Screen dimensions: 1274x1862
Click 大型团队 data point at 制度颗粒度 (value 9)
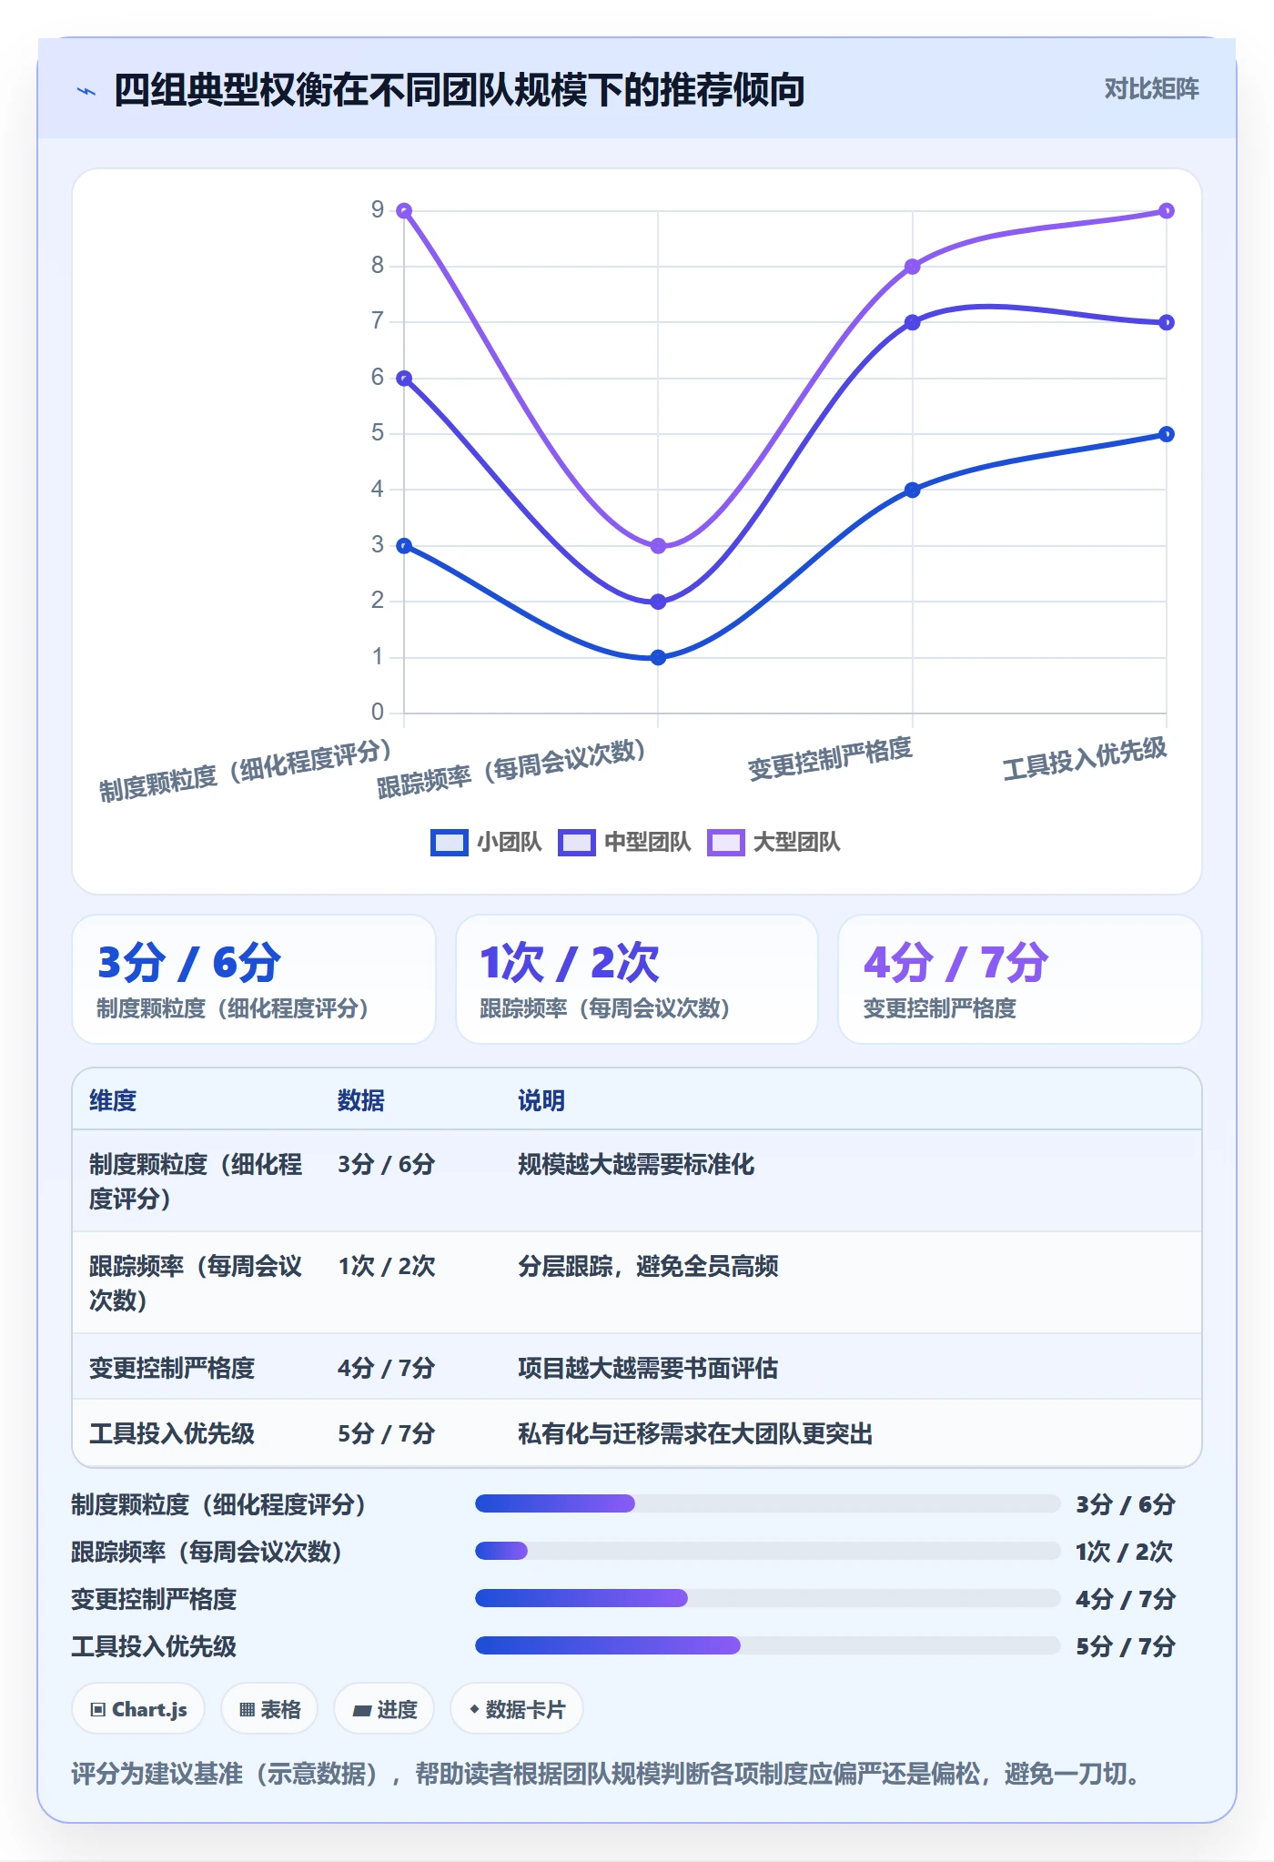404,211
